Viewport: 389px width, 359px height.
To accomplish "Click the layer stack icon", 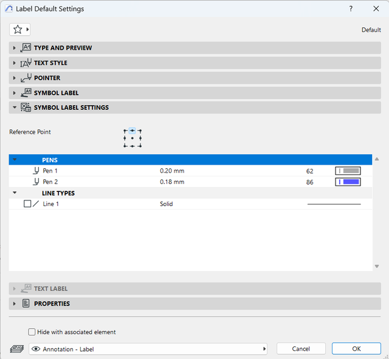I will click(17, 349).
